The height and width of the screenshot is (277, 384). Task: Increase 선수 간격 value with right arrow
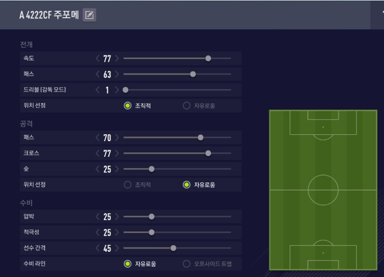tap(117, 248)
